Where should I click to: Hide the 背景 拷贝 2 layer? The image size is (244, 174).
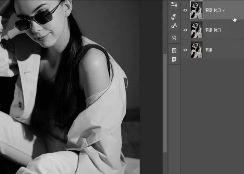pos(185,10)
